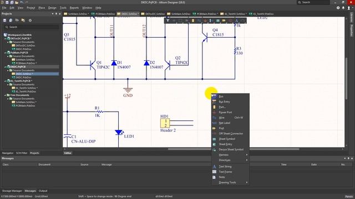Viewport: 355px width, 199px height.
Task: Click the wire icon in the floating toolbar
Action: tap(199, 20)
